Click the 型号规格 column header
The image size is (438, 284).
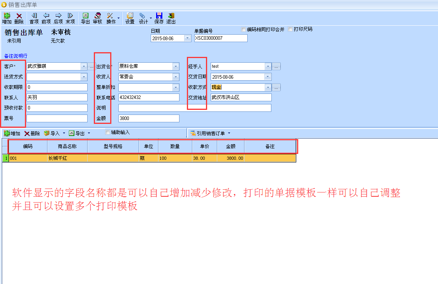[x=113, y=146]
